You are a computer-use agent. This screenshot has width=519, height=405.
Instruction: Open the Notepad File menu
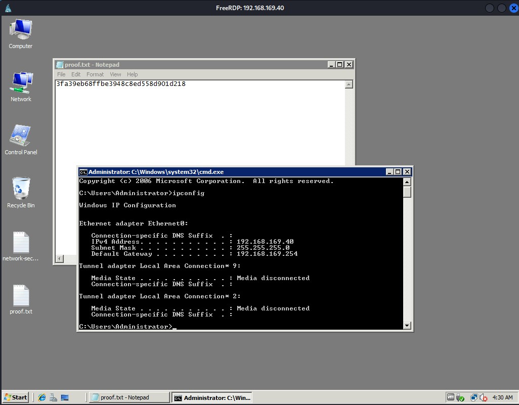[61, 74]
